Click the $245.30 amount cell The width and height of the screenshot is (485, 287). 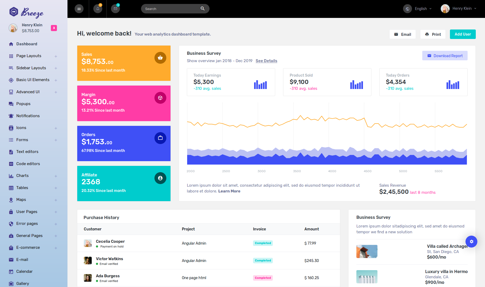pos(312,261)
